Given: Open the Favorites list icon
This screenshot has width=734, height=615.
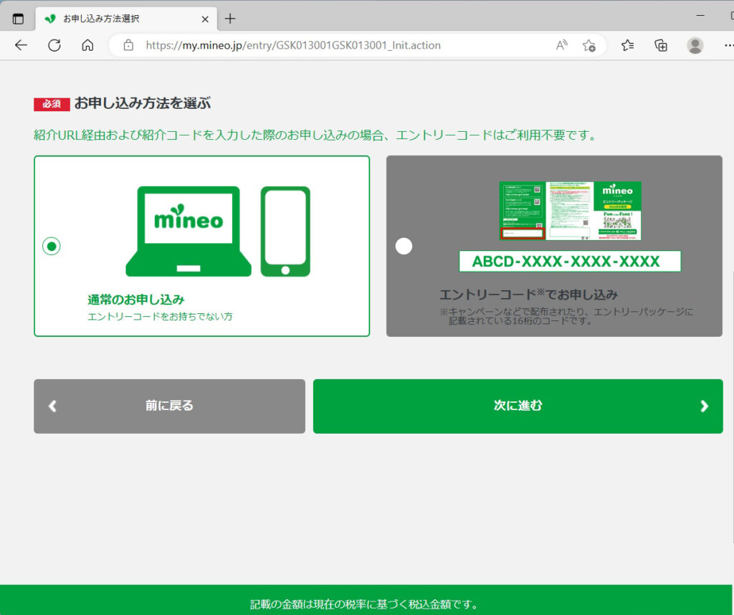Looking at the screenshot, I should pos(627,45).
